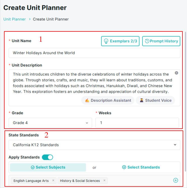
Task: Click the Prompt History clock icon
Action: 147,41
